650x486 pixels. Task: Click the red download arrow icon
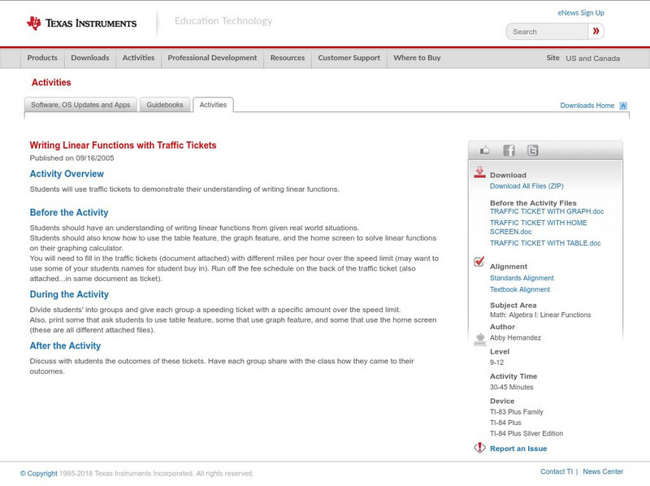(x=479, y=172)
